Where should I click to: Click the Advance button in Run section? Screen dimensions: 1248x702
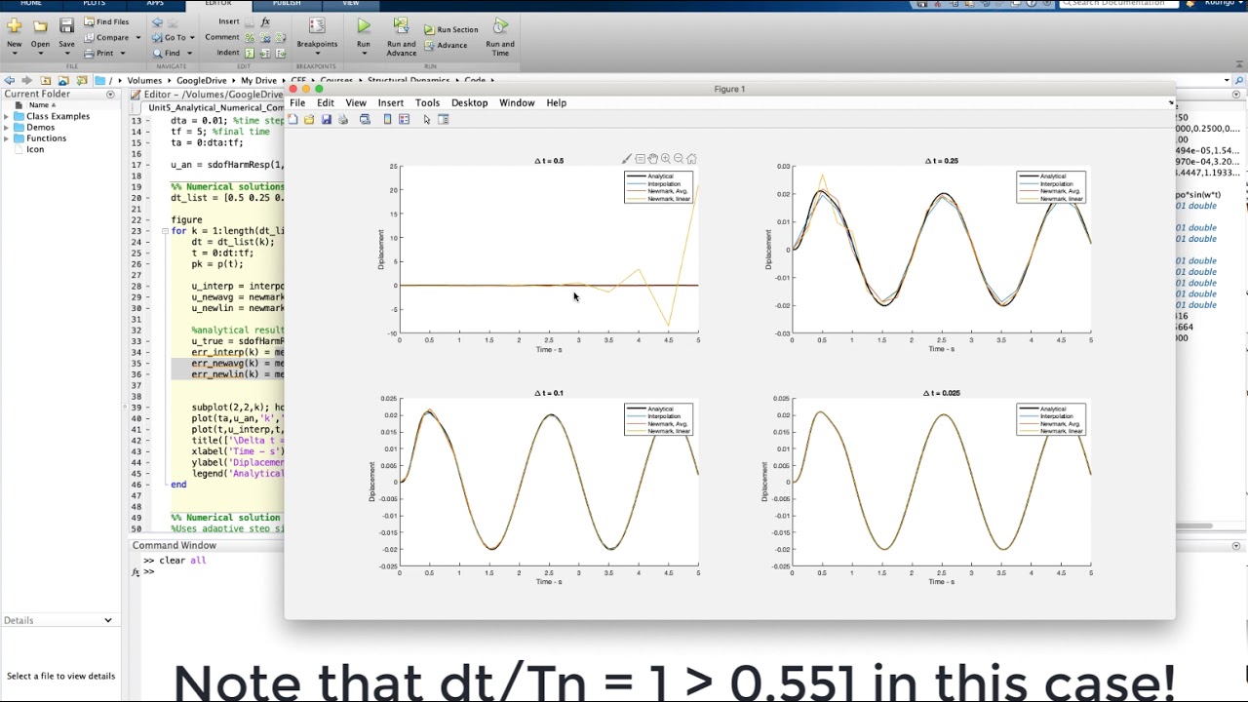coord(446,45)
